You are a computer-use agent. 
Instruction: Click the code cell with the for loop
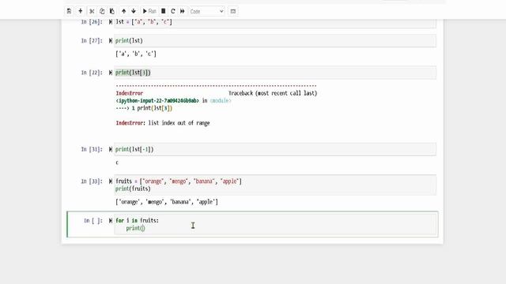pyautogui.click(x=275, y=224)
